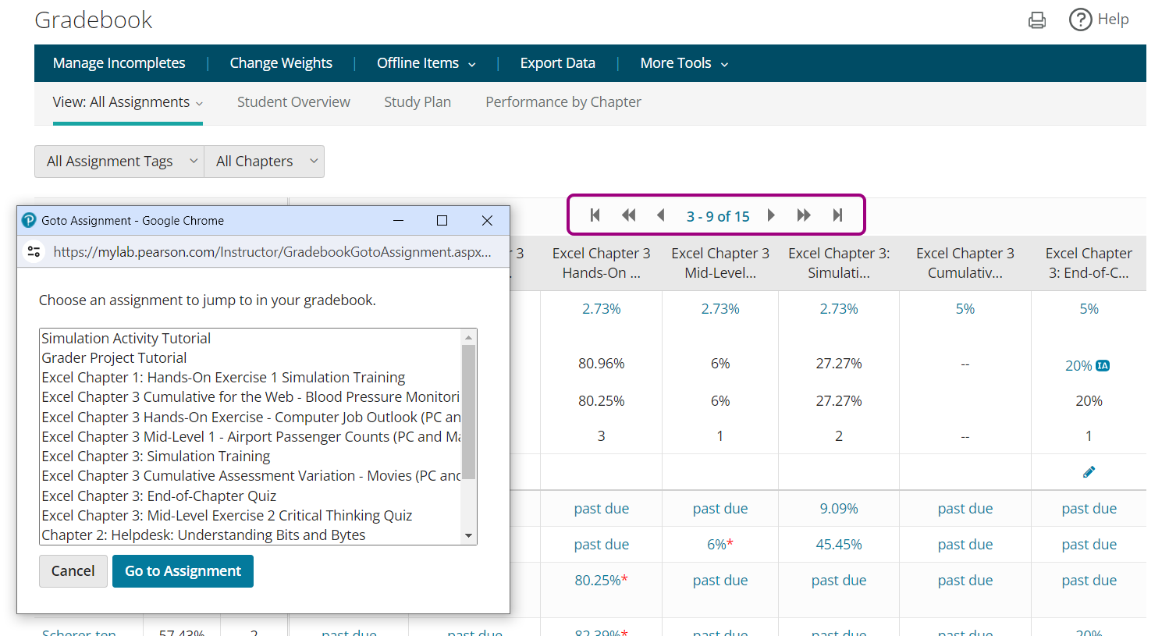This screenshot has height=636, width=1169.
Task: Open 6%* score in Mid-Level column
Action: click(720, 545)
